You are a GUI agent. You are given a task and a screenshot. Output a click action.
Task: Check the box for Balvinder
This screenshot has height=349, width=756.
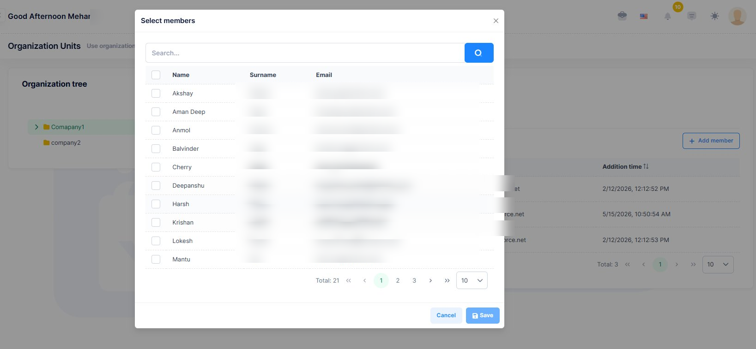156,148
